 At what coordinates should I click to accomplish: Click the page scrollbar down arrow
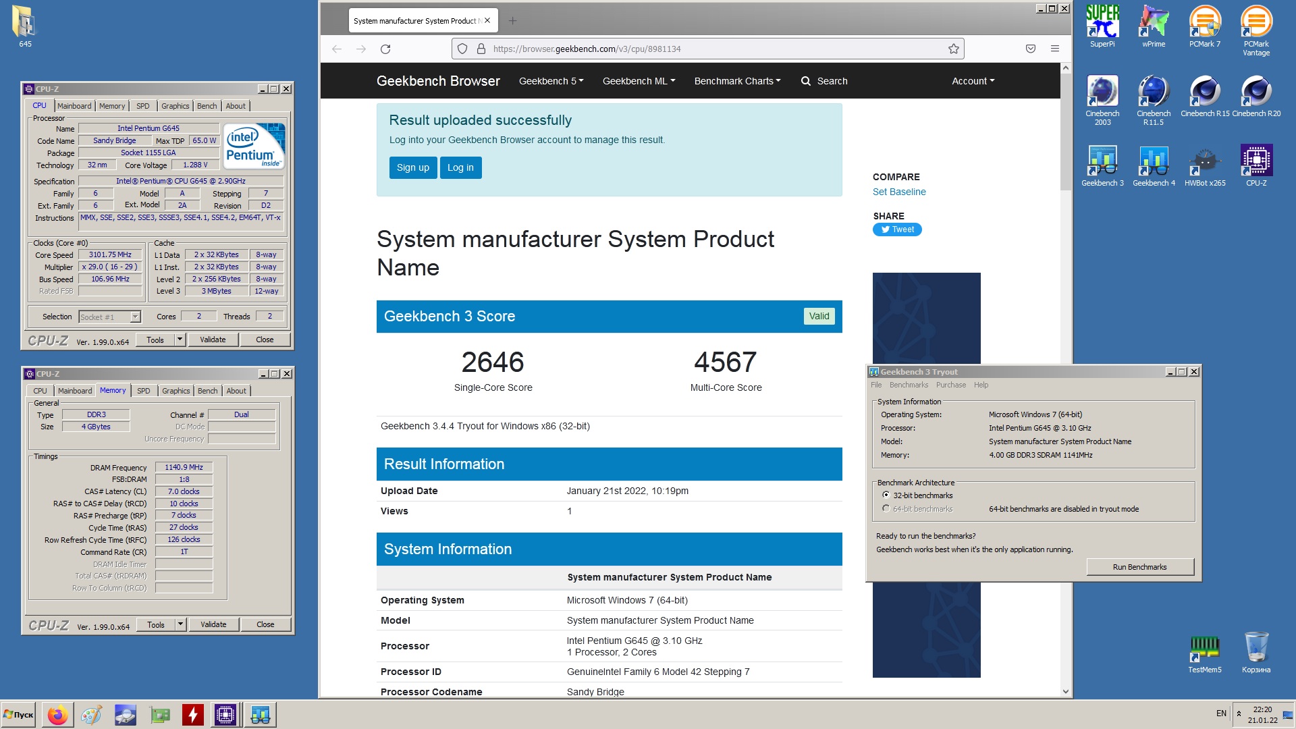(1066, 691)
